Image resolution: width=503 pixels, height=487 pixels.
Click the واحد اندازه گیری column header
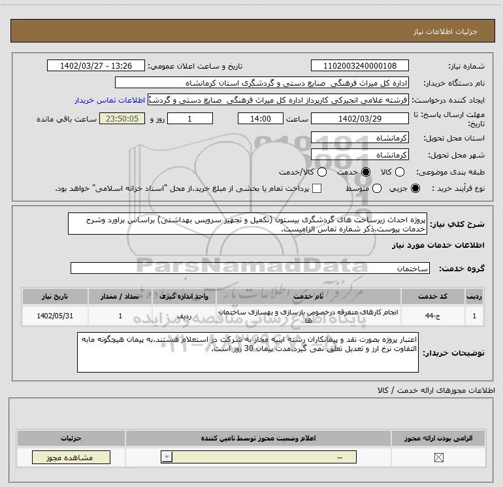(x=184, y=296)
